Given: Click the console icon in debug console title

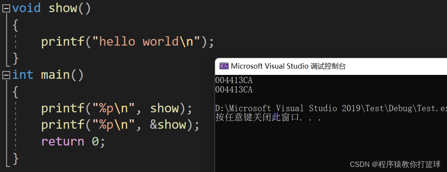Looking at the screenshot, I should 224,66.
